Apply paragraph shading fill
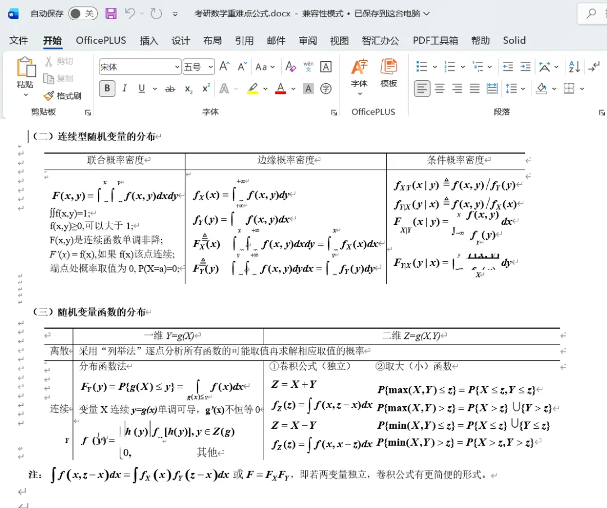Image resolution: width=607 pixels, height=508 pixels. click(x=542, y=89)
